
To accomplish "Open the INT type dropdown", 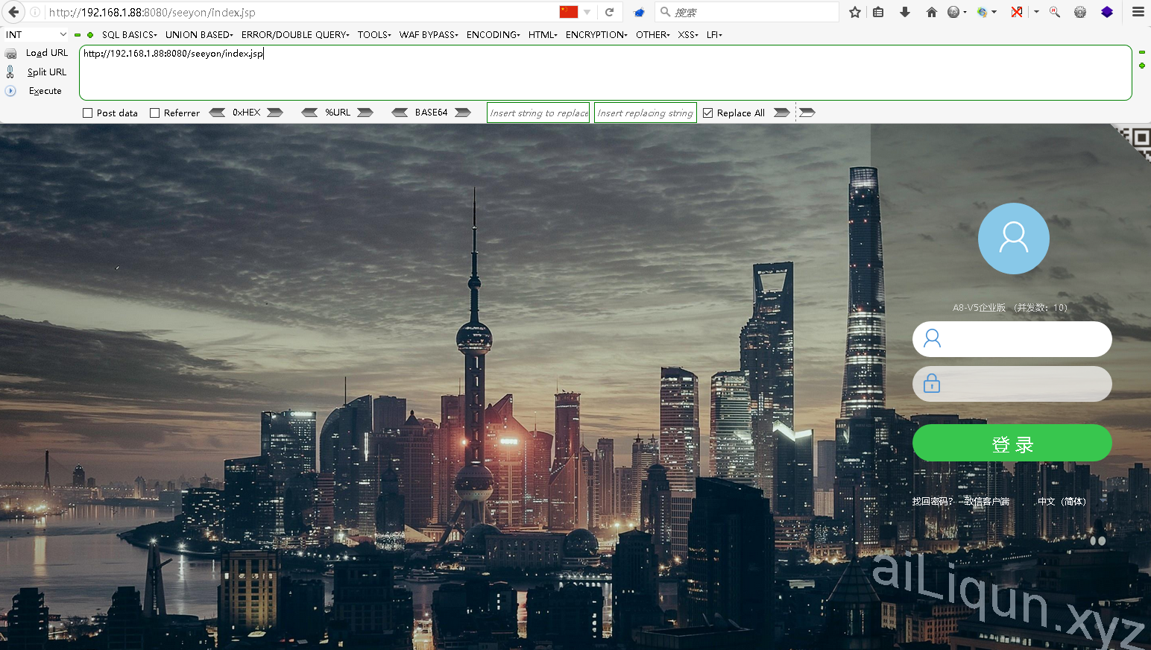I will click(x=36, y=34).
